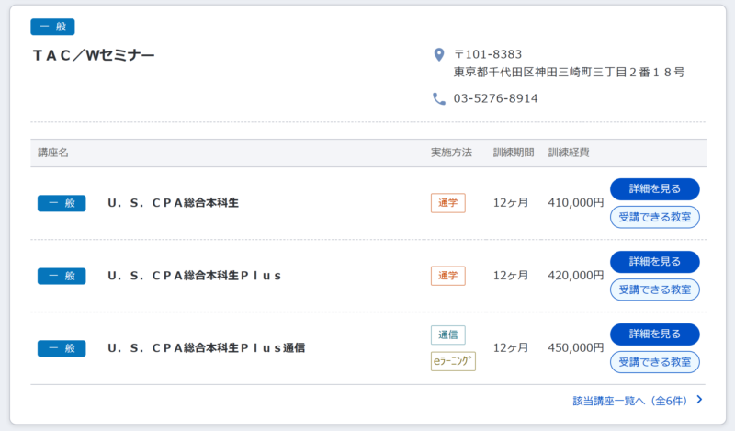
Task: Select the U.S.CPA総合本科生 course name
Action: (173, 203)
